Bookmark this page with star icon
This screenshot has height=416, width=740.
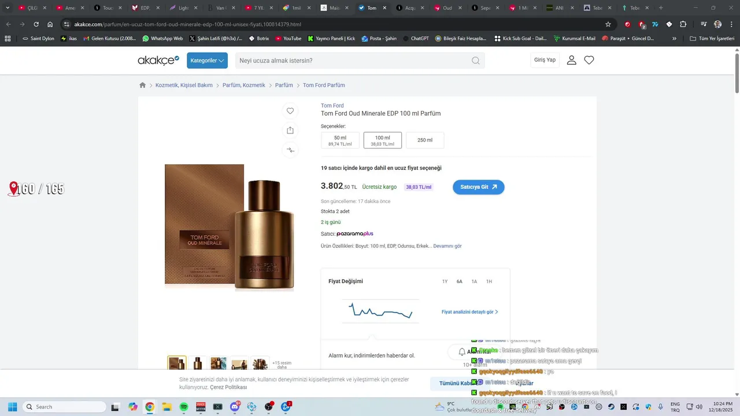click(608, 24)
